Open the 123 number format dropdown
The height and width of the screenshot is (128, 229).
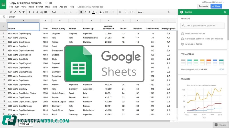point(46,12)
